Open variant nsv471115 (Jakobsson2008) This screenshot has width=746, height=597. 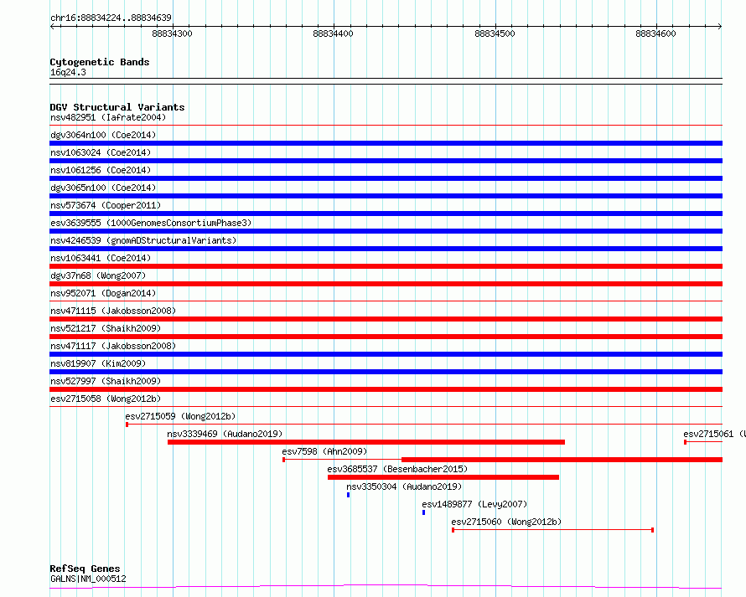[113, 311]
